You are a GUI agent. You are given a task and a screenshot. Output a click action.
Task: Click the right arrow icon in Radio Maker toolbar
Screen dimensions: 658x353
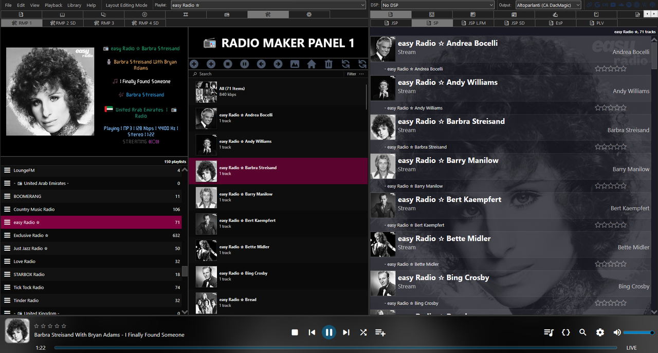(x=278, y=64)
